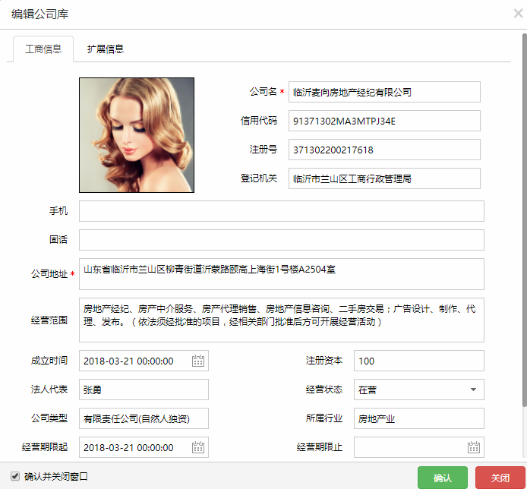
Task: Click the 经营期限起 field label
Action: point(45,447)
